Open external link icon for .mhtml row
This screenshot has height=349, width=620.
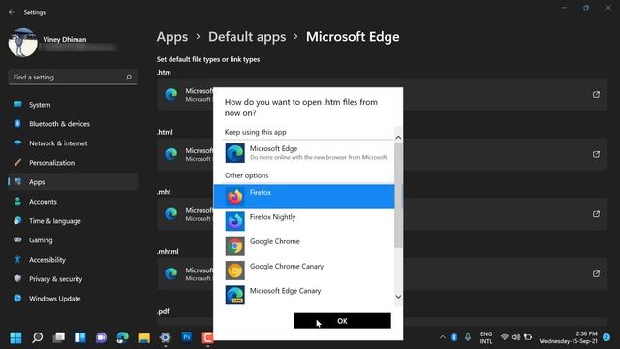(596, 273)
